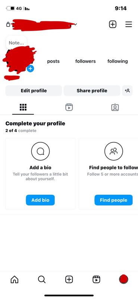138x299 pixels.
Task: Open the followers list
Action: (85, 61)
